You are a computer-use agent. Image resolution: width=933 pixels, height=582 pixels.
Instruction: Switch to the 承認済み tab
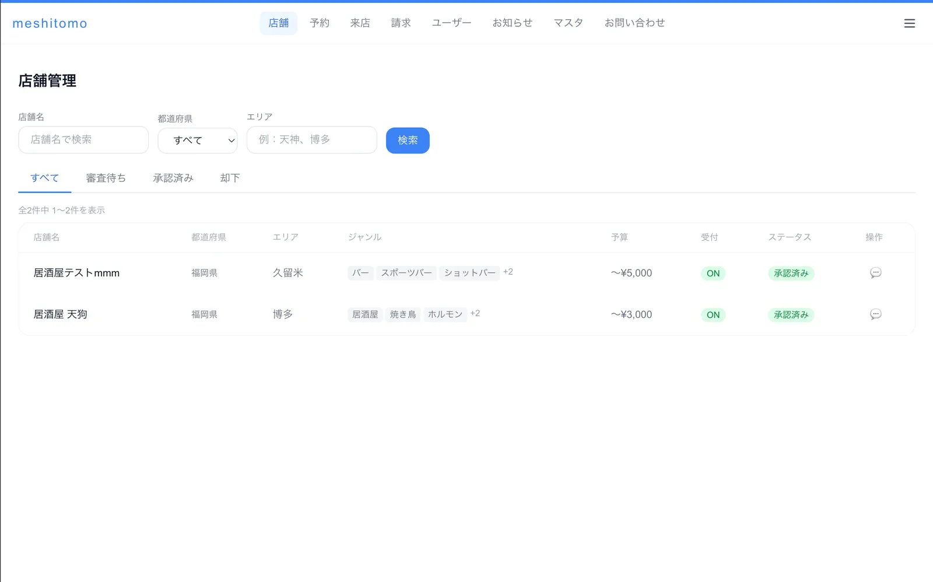click(173, 178)
